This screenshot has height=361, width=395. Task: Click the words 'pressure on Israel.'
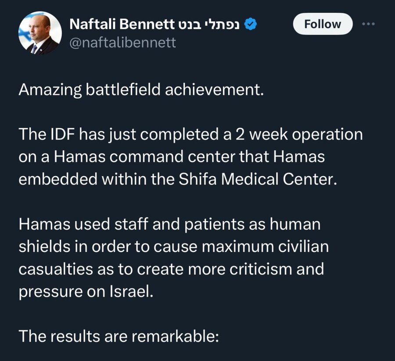pyautogui.click(x=86, y=292)
